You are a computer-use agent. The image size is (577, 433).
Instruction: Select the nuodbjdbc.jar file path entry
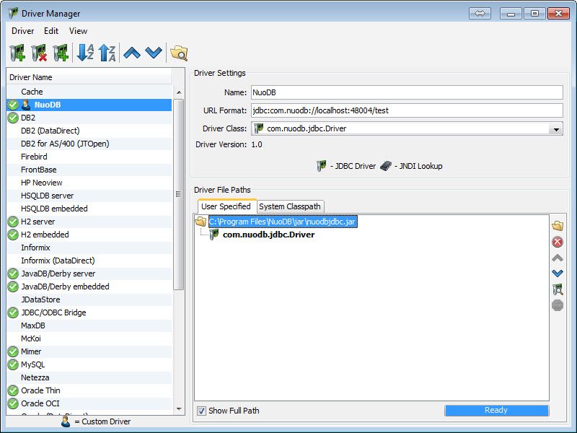tap(282, 222)
